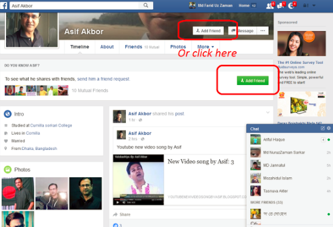Open Asif Akbor profile picture
Viewport: 333px width, 227px height.
[x=32, y=30]
